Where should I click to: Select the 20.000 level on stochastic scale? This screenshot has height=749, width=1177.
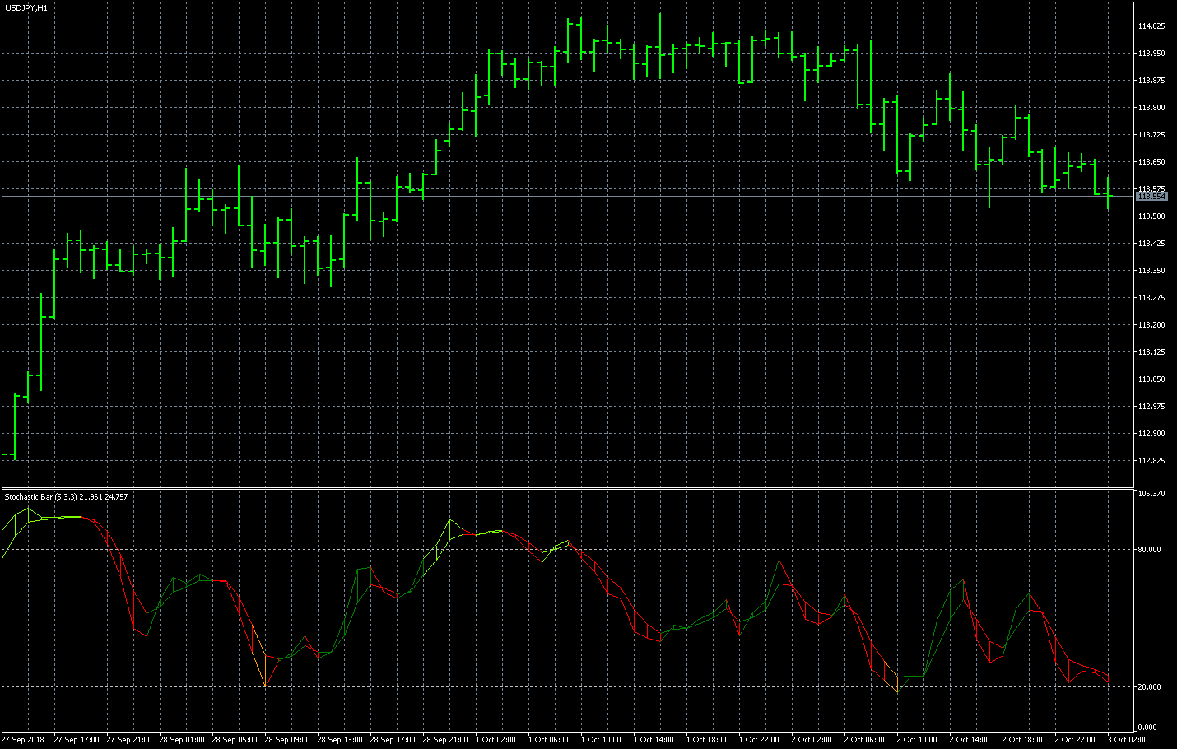pos(1149,687)
